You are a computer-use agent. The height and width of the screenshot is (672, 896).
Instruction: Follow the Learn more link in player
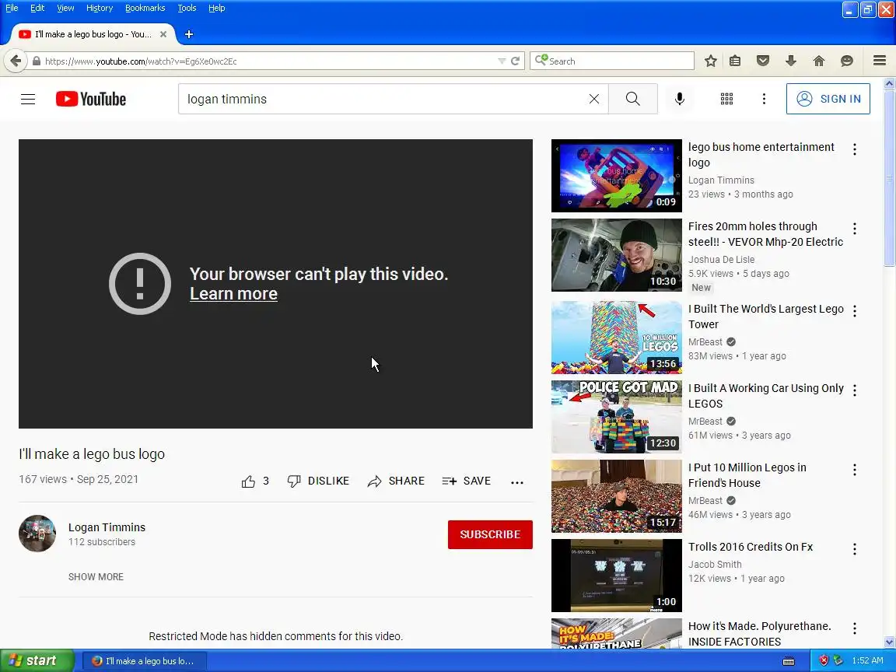(233, 294)
